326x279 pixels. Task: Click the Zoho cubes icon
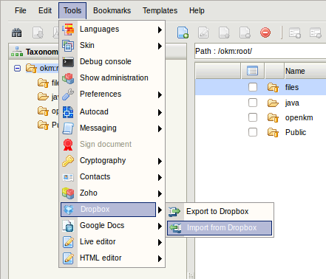point(68,193)
